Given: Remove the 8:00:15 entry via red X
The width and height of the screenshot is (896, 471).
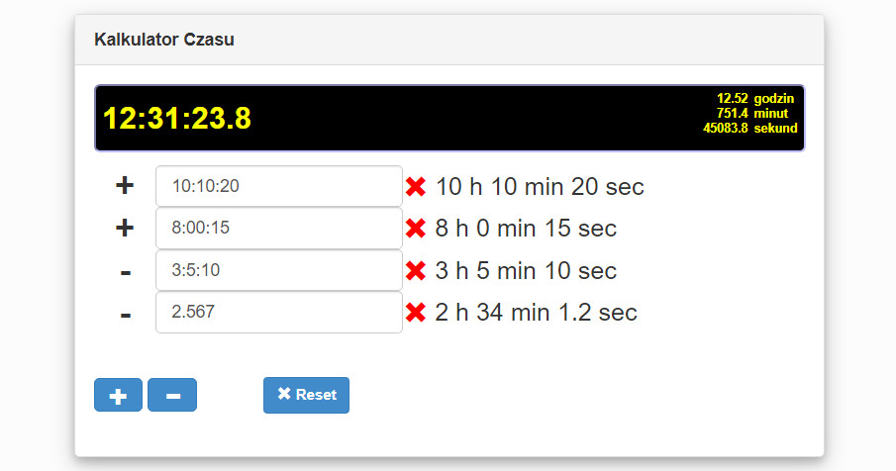Looking at the screenshot, I should point(416,228).
